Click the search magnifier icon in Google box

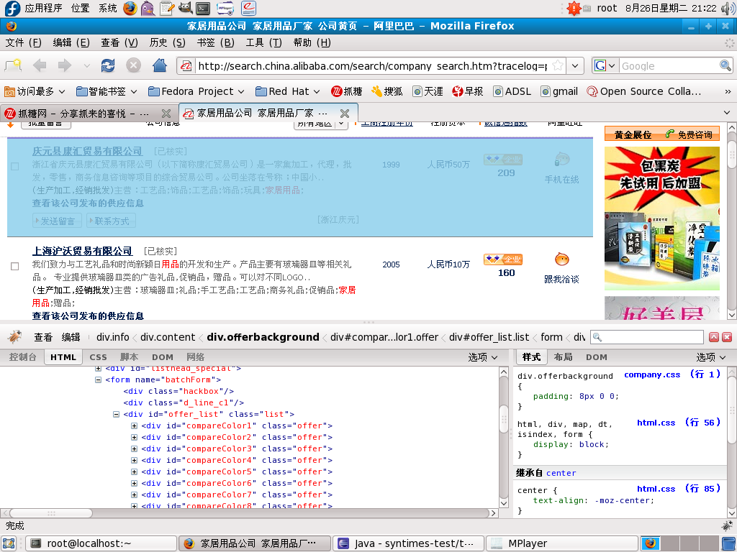pos(725,65)
